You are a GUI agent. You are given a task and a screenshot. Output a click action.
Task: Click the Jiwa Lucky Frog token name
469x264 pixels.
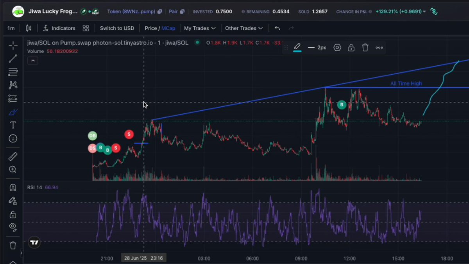click(53, 11)
